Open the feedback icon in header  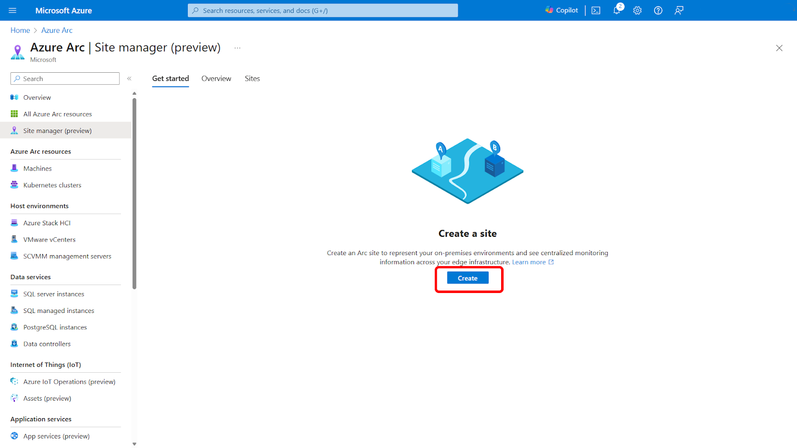[x=679, y=10]
